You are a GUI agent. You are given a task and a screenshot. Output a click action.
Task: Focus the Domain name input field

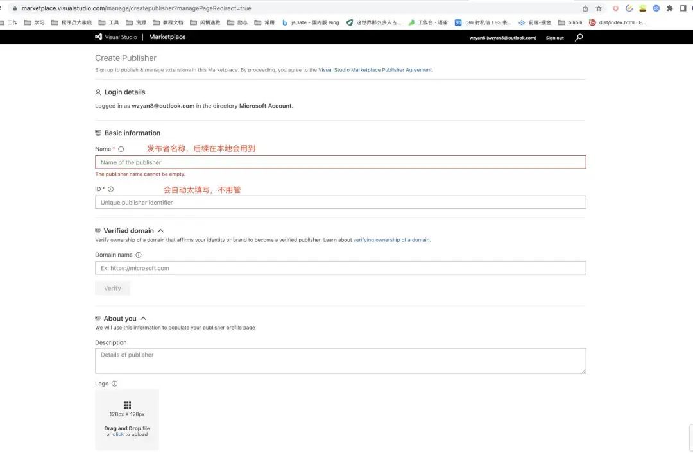(340, 268)
